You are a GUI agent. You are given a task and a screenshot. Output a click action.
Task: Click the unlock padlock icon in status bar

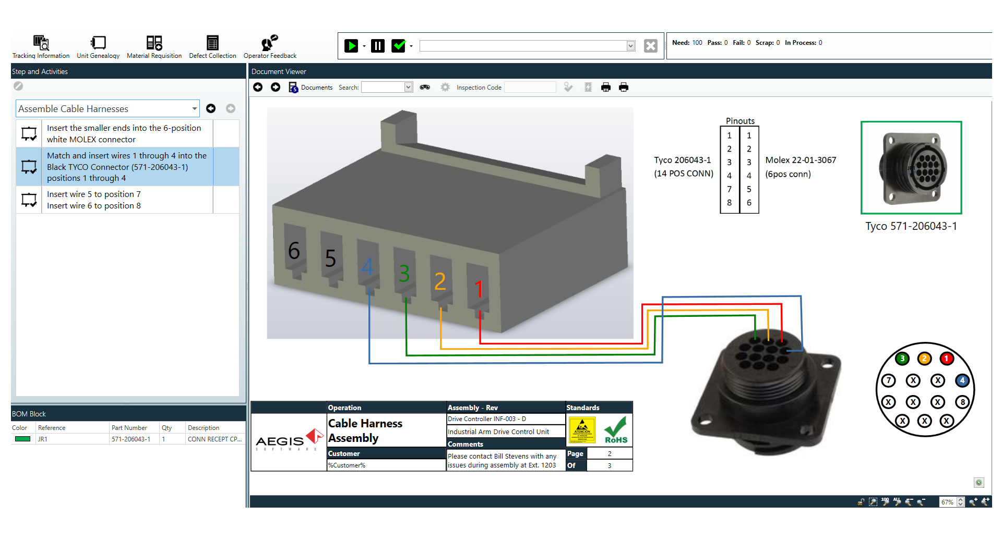tap(861, 502)
